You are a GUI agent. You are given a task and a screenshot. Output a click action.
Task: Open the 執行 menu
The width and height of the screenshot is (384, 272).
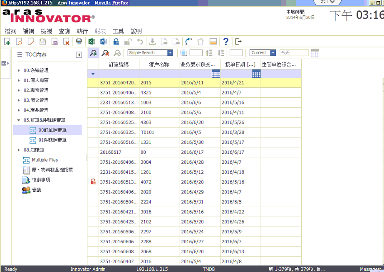pos(82,31)
